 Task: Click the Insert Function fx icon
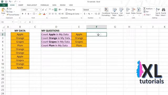[30, 22]
